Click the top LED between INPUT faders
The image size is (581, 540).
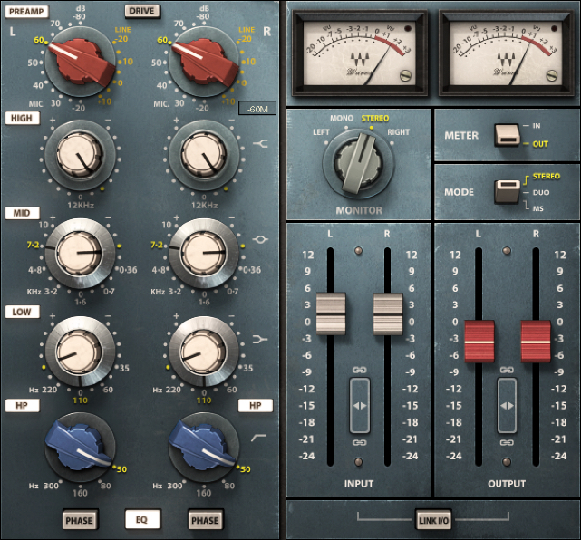[358, 251]
